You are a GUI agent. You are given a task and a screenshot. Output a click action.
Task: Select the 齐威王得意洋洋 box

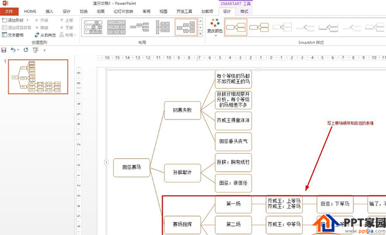pos(233,121)
